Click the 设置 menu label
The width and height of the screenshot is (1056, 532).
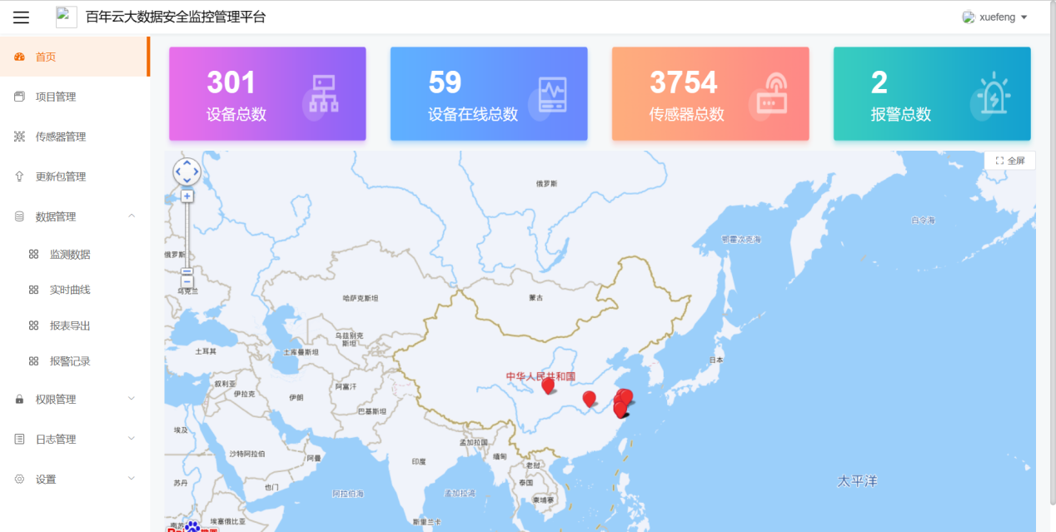coord(46,480)
